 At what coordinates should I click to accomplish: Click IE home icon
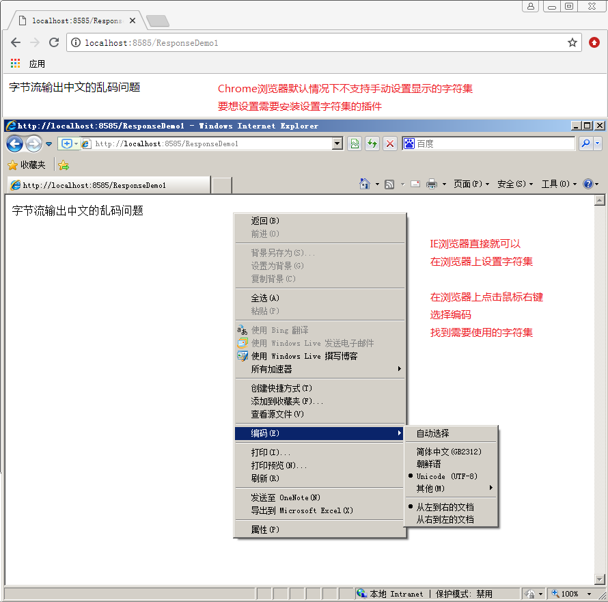365,184
